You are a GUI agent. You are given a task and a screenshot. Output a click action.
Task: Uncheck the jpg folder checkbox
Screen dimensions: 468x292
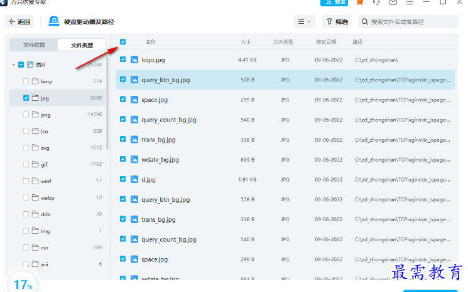(26, 98)
